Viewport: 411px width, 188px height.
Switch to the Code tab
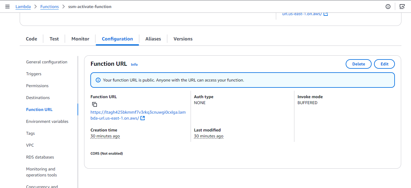[x=32, y=39]
